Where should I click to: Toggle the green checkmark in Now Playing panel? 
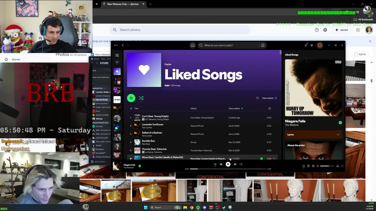click(x=340, y=123)
